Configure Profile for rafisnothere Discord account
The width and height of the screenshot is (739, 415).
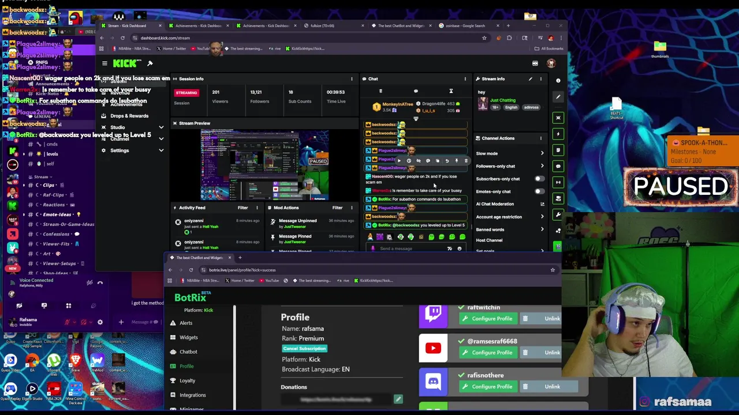point(487,386)
